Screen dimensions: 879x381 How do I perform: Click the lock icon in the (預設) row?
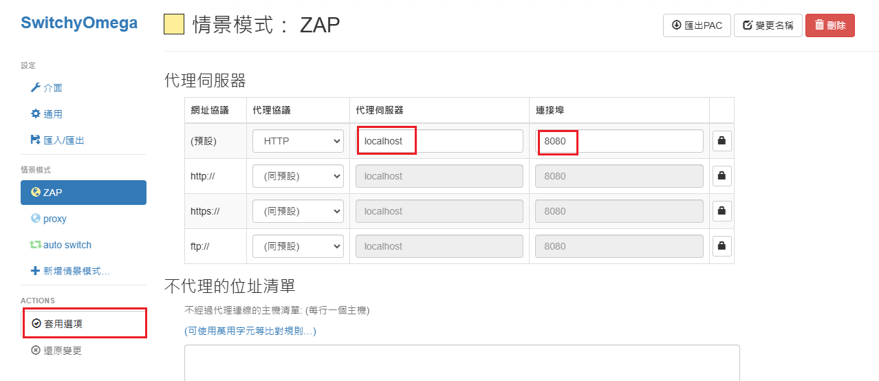721,141
